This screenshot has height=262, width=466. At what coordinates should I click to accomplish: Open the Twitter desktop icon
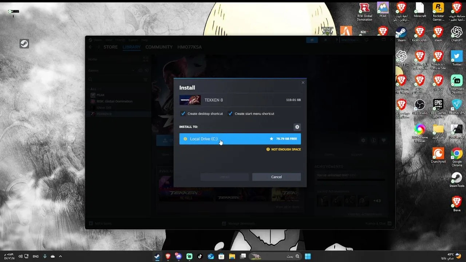[x=457, y=59]
